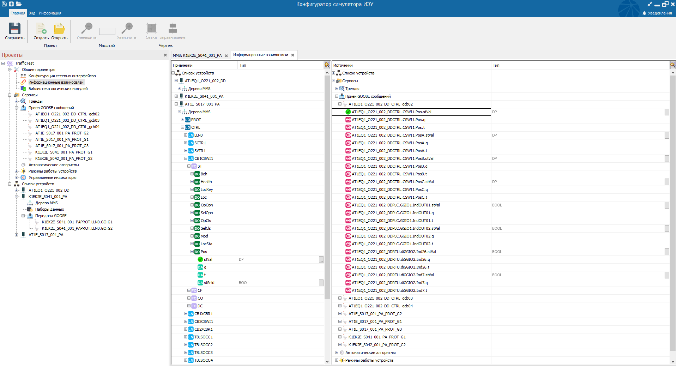Click the Сохранить save icon in ribbon

coord(15,28)
